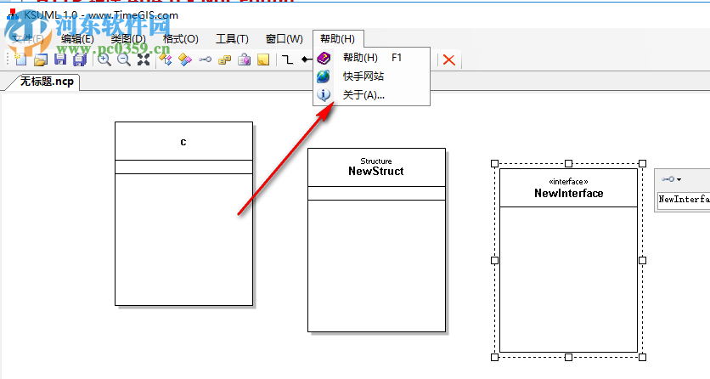Click the left-middle handle of NewInterface
Viewport: 710px width, 379px height.
pos(494,260)
